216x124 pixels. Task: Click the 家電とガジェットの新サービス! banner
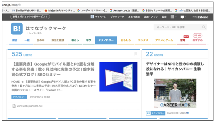coord(30,17)
